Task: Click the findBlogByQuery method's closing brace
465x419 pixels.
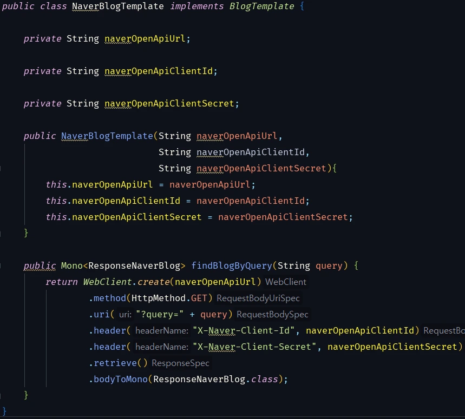Action: [26, 395]
